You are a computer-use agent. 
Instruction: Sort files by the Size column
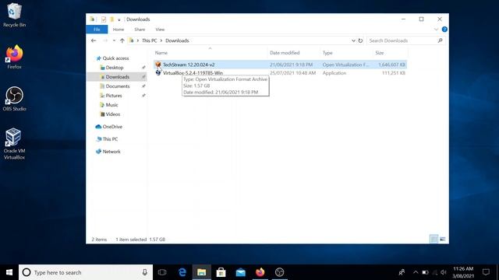[380, 53]
